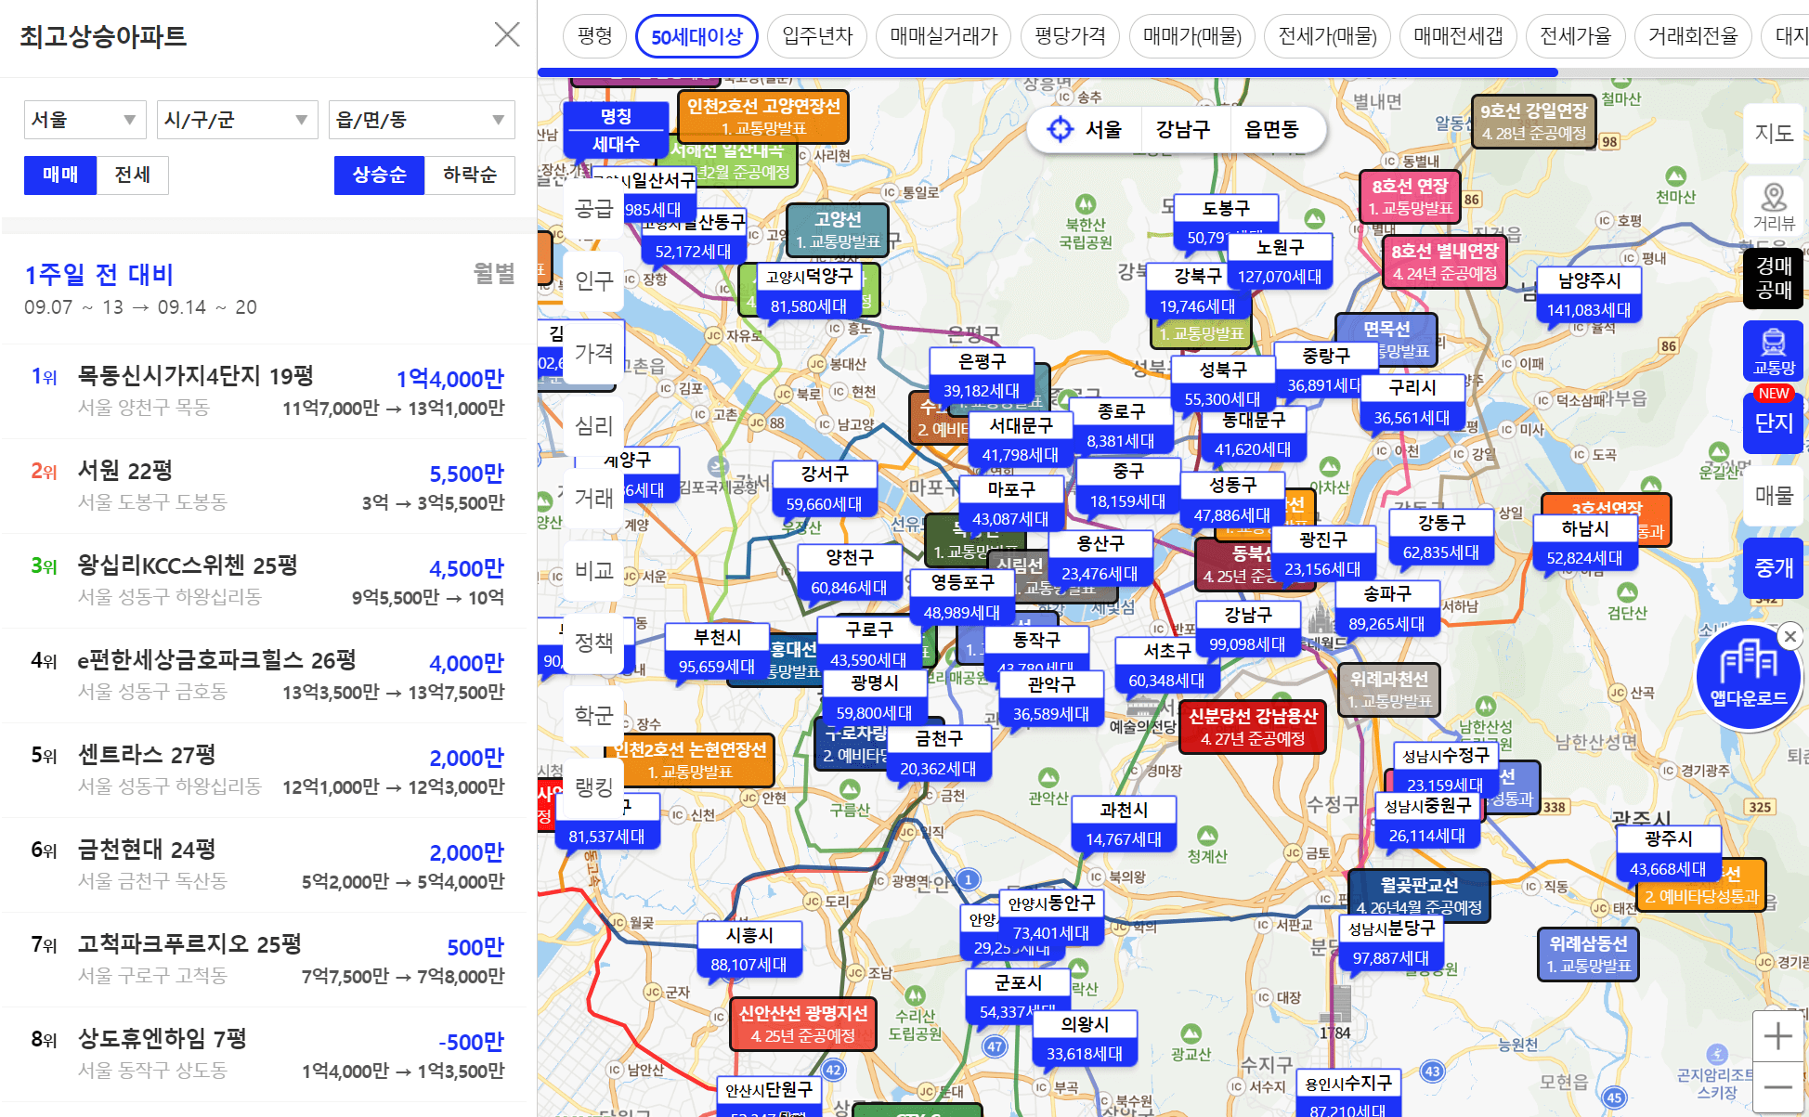
Task: Dismiss the app download badge with X
Action: (x=1790, y=636)
